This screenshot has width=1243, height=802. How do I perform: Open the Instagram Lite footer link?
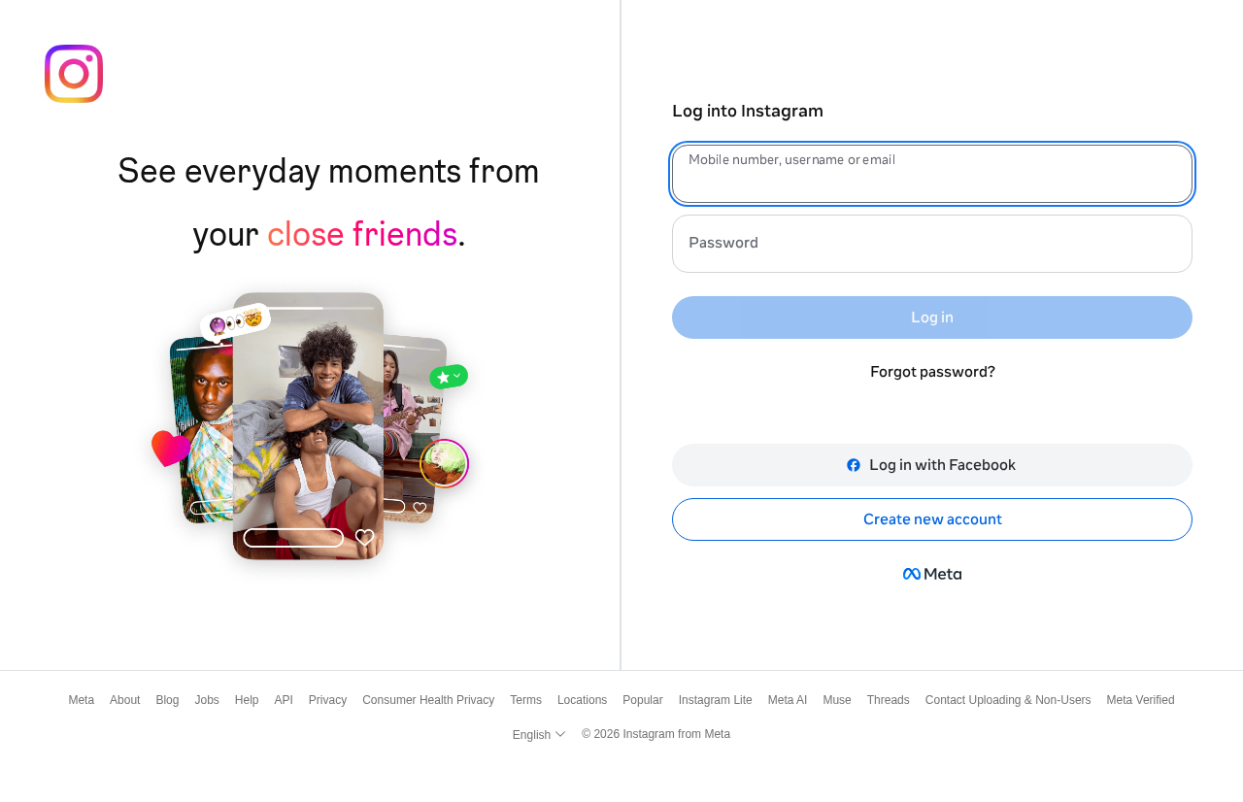coord(715,700)
